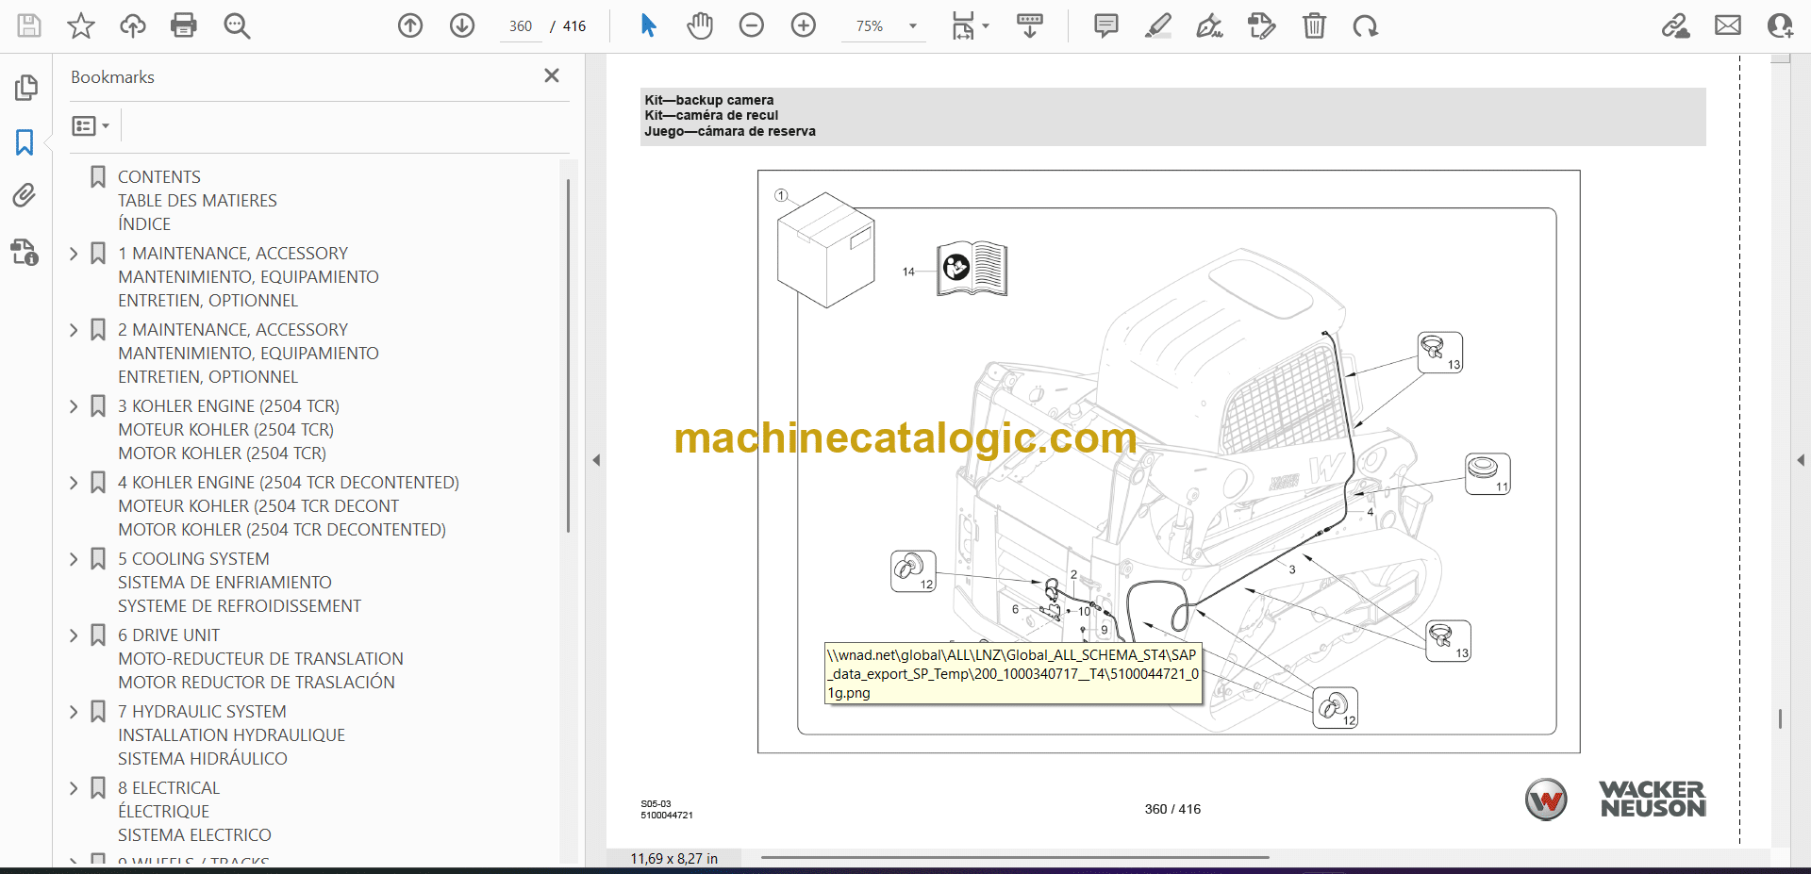Go to next page arrow
Image resolution: width=1811 pixels, height=874 pixels.
462,25
